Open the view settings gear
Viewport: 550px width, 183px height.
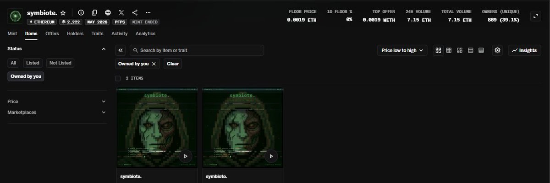point(498,50)
